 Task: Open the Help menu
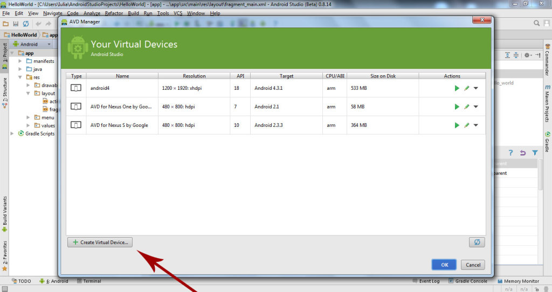(x=215, y=13)
